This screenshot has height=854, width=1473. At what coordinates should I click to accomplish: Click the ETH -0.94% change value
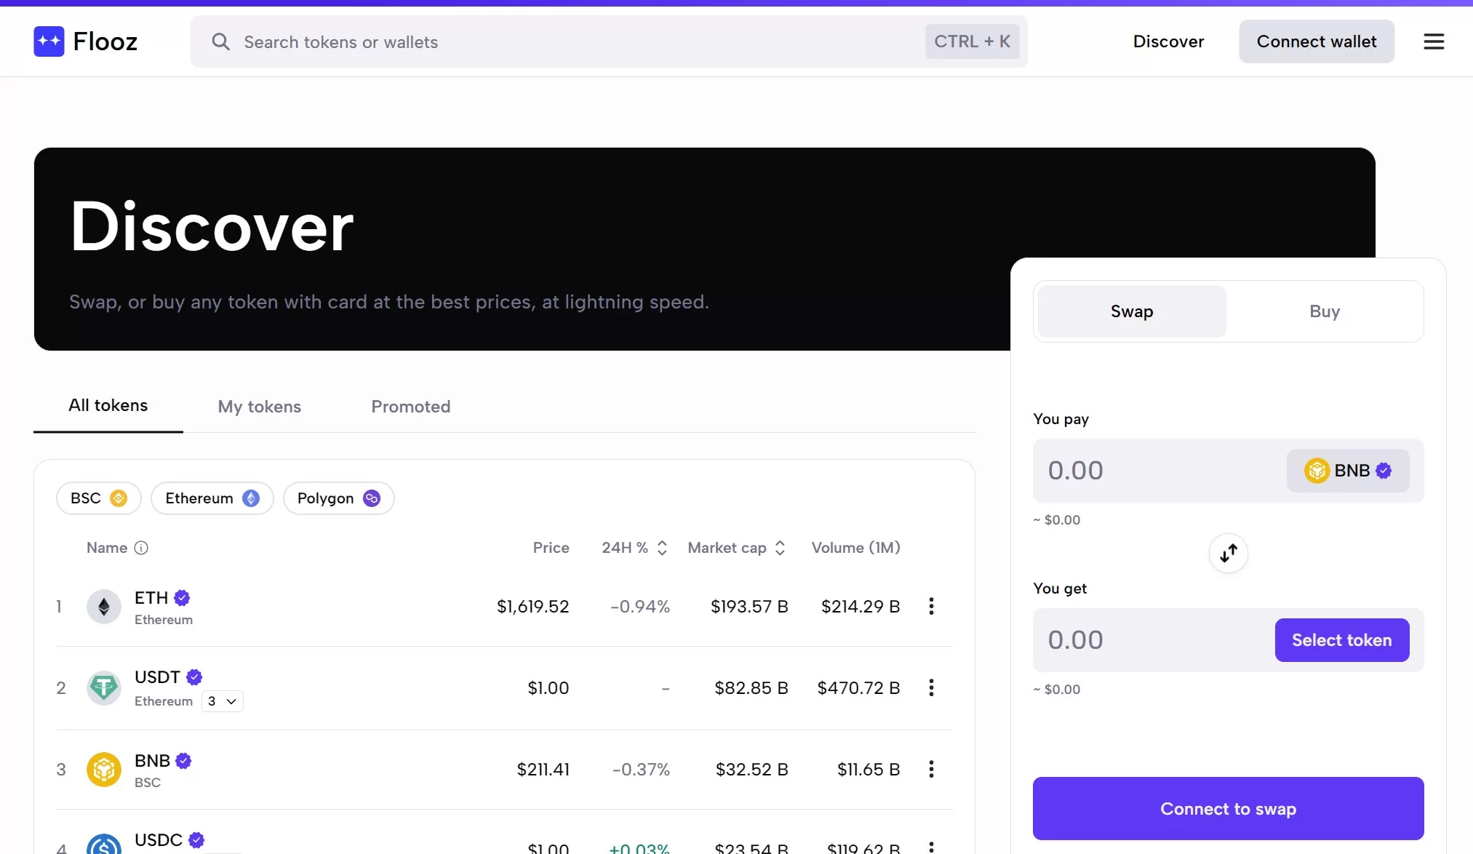(640, 607)
